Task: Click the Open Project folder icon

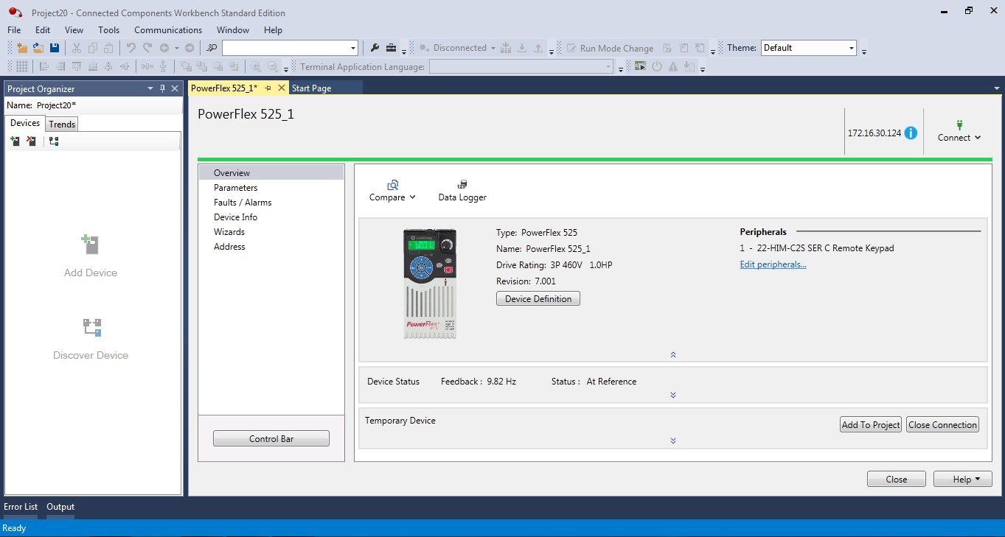Action: pyautogui.click(x=38, y=48)
